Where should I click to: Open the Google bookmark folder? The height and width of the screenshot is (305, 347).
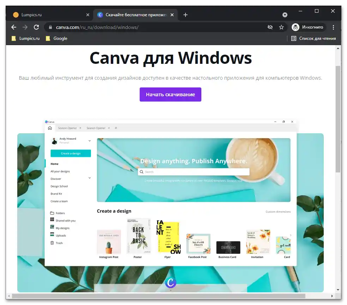pos(56,38)
